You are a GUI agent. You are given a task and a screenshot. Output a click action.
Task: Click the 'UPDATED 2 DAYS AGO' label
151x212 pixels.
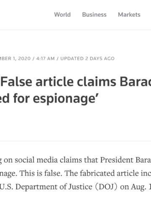(x=87, y=58)
